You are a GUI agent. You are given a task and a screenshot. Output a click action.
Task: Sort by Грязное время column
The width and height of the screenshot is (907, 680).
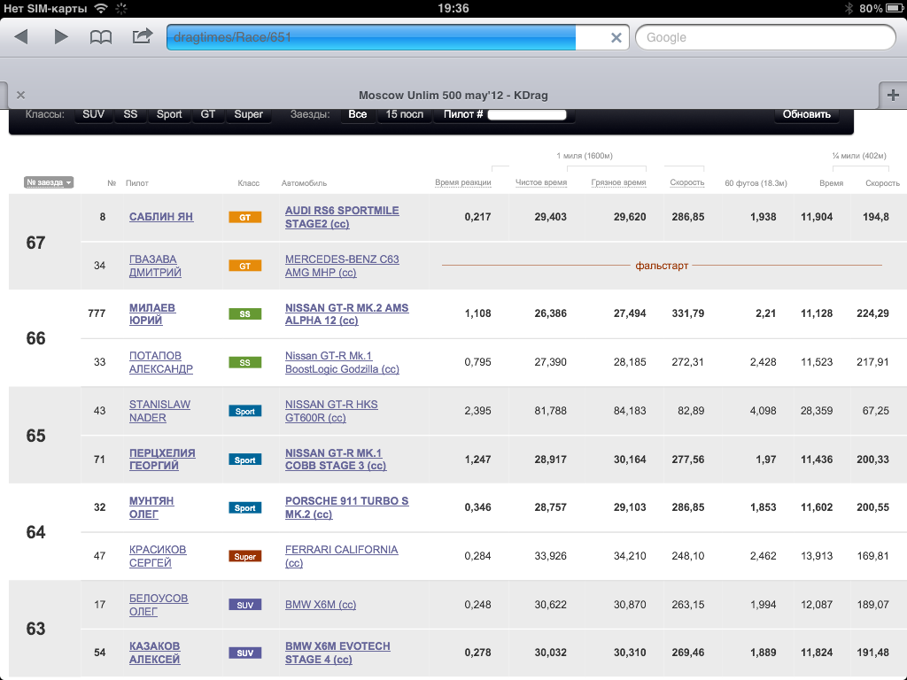tap(618, 182)
